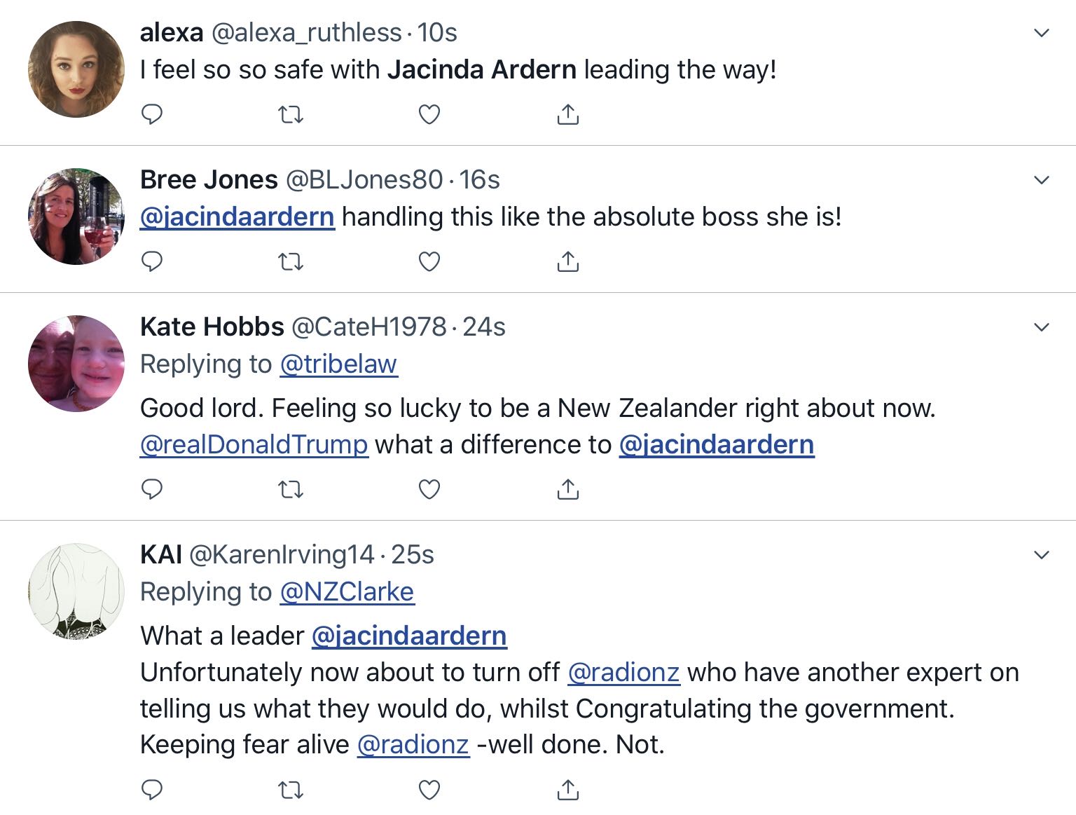Share Bree Jones's tweet
Viewport: 1076px width, 815px height.
(567, 261)
